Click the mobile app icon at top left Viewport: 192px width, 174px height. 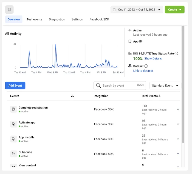click(9, 10)
